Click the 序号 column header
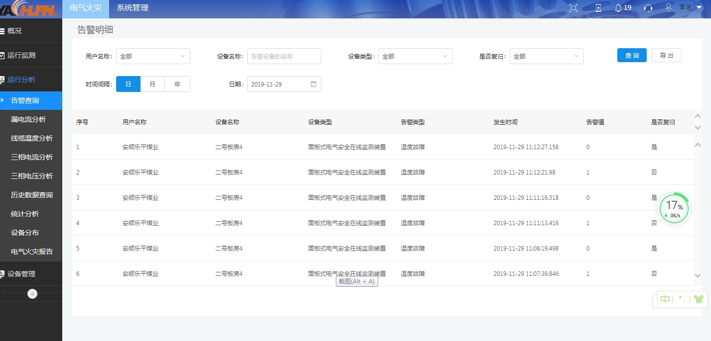Viewport: 711px width, 341px height. click(x=82, y=122)
